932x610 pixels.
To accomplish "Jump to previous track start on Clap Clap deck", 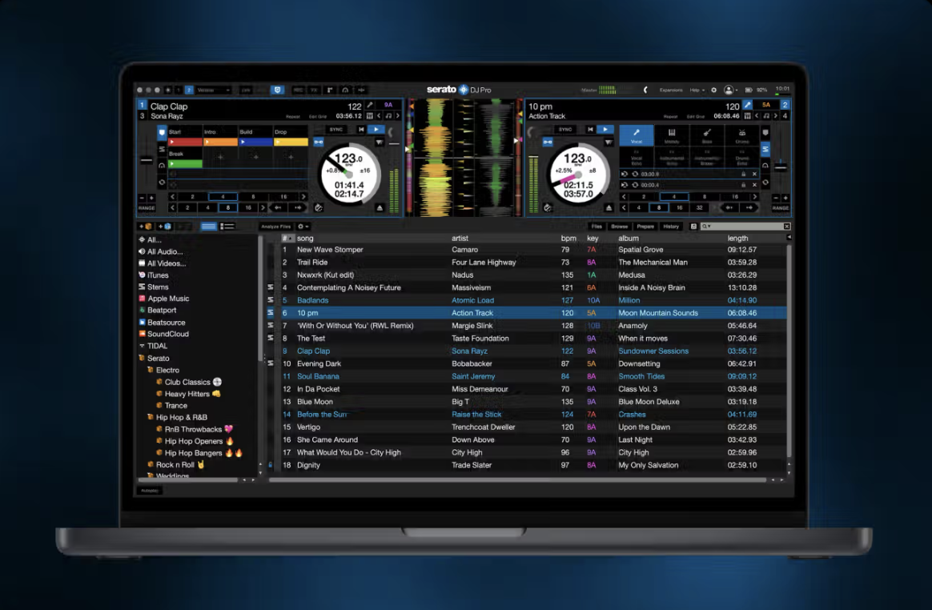I will coord(361,129).
